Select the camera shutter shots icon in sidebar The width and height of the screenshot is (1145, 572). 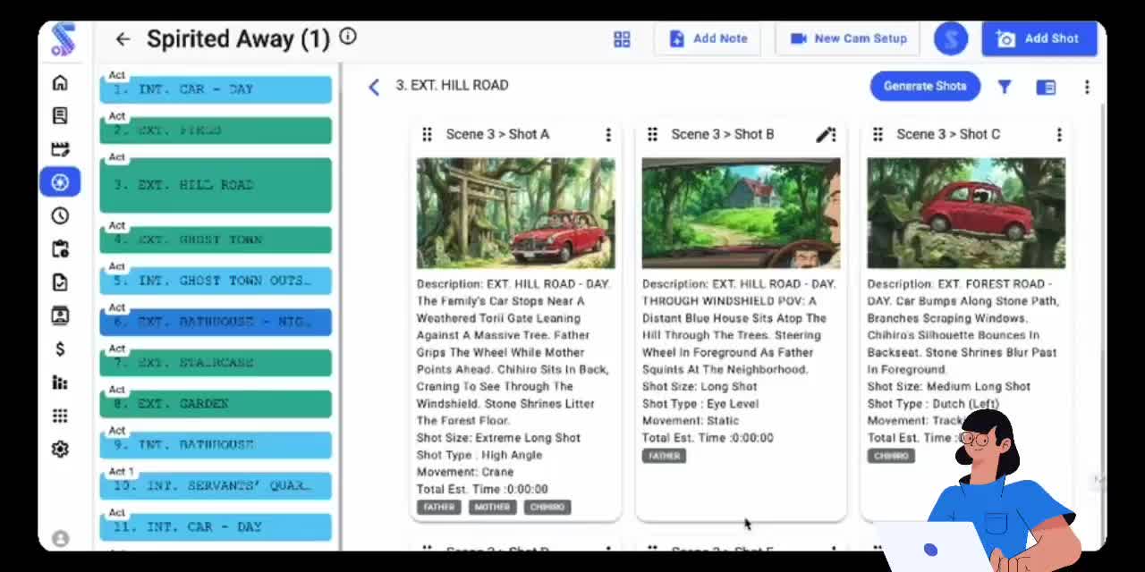(x=60, y=182)
